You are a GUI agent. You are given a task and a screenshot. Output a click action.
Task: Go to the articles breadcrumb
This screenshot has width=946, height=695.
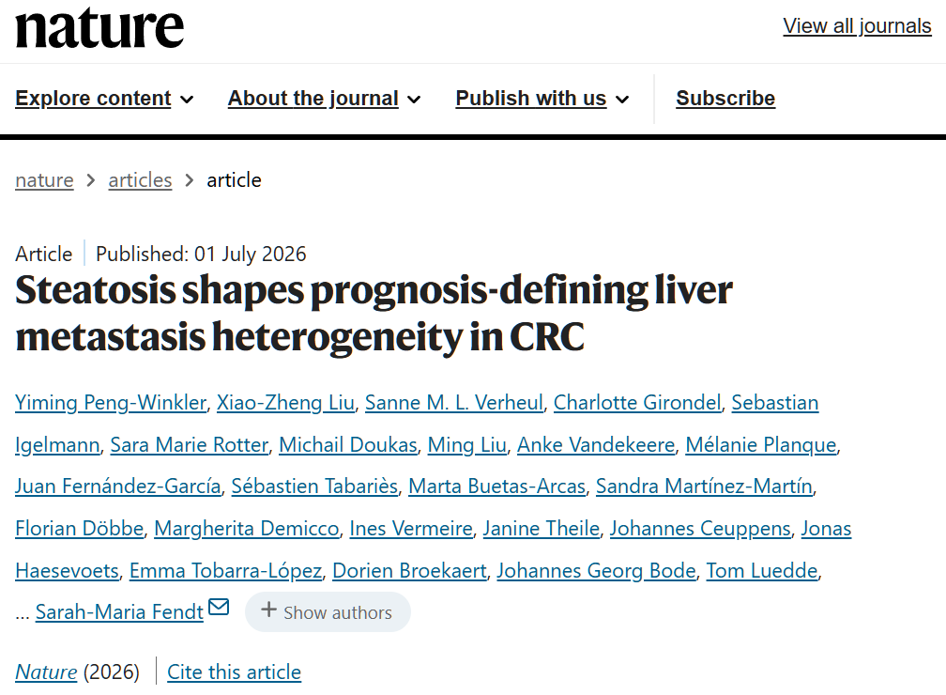140,180
